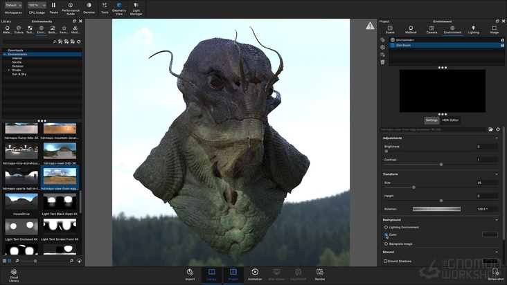Click the background Color swatch
507x285 pixels.
click(x=490, y=235)
